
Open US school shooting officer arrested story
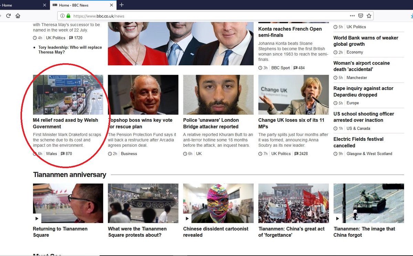point(364,117)
